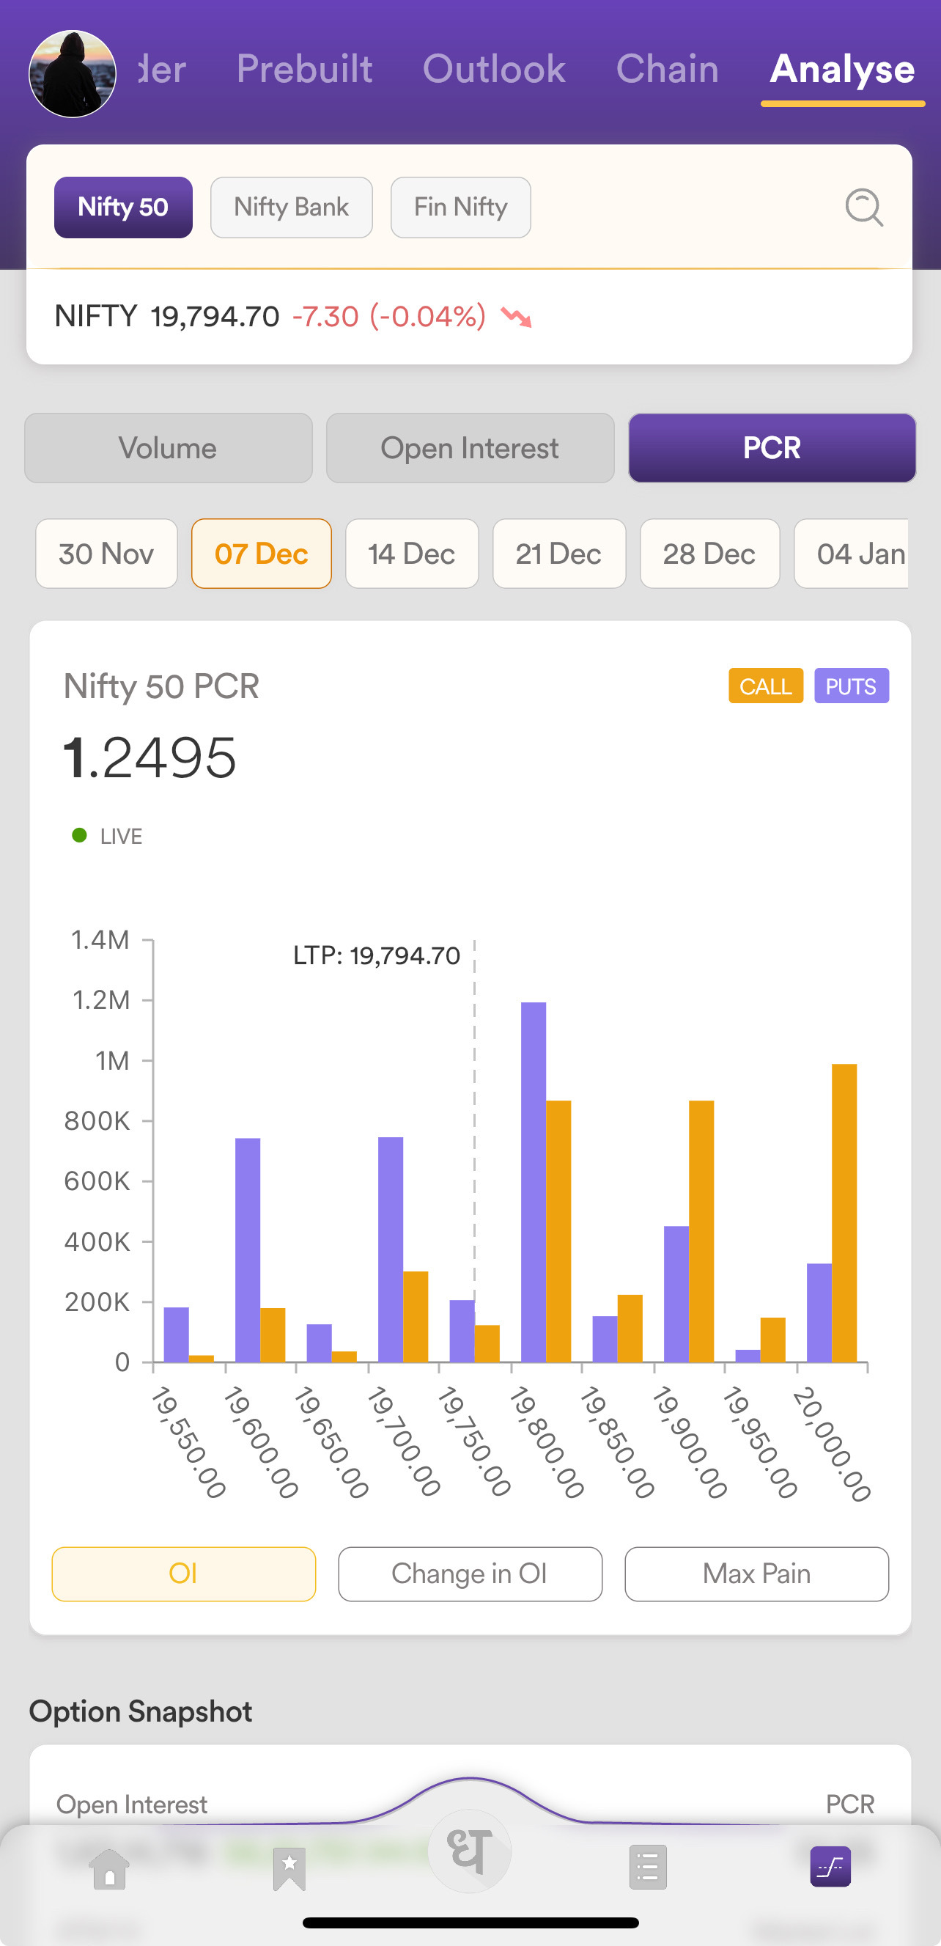This screenshot has height=1946, width=941.
Task: Tap the center Dhan logo button
Action: (470, 1851)
